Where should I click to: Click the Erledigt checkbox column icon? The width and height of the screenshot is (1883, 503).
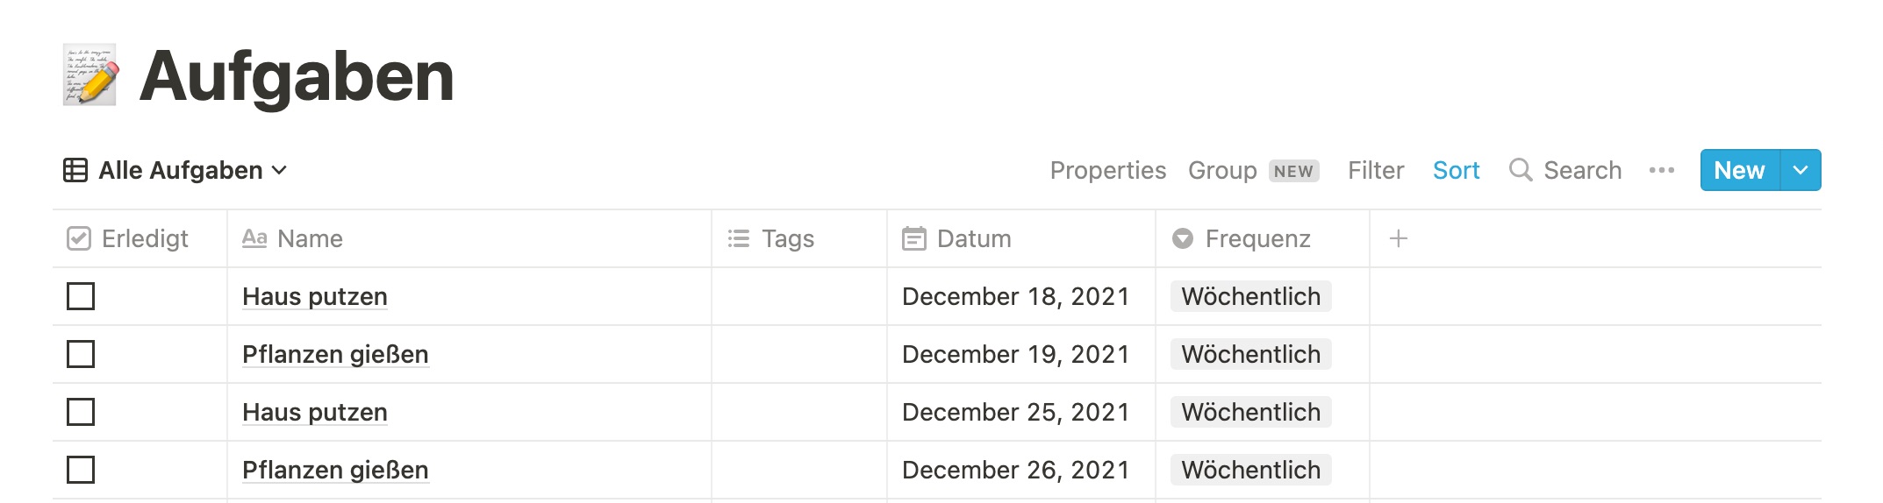coord(79,238)
